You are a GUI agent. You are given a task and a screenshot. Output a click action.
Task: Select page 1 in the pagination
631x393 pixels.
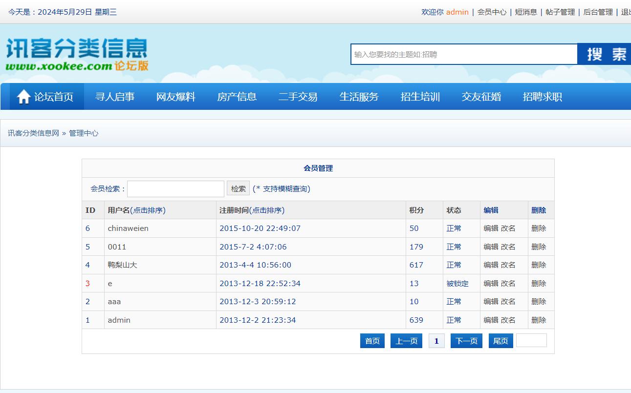click(436, 341)
